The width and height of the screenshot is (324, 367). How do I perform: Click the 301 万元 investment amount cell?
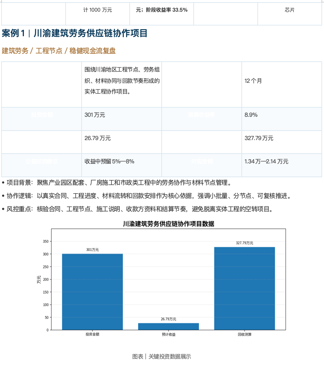(121, 119)
